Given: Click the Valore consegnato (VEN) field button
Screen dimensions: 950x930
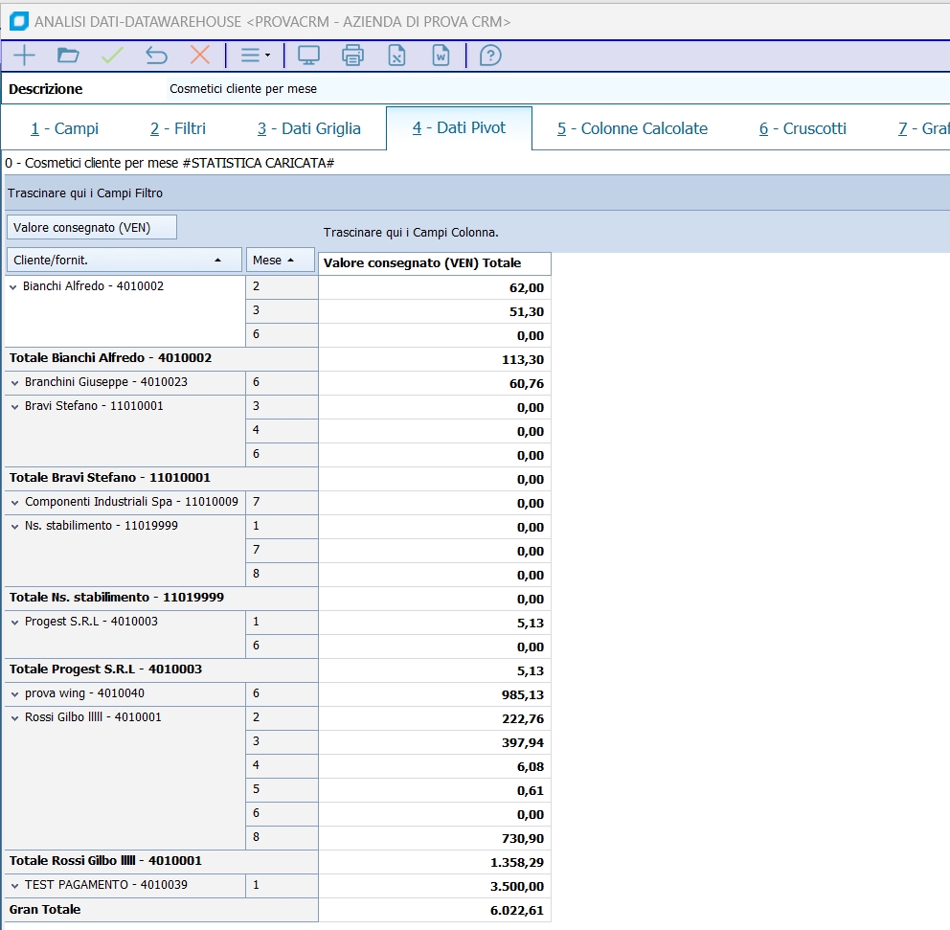Looking at the screenshot, I should (92, 228).
